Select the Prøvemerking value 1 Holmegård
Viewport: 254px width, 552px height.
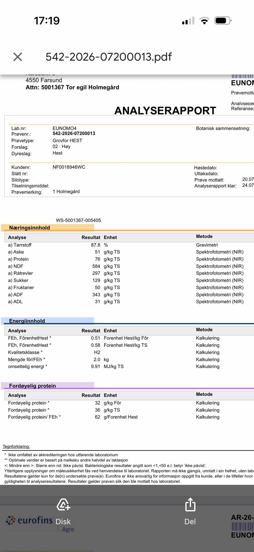[x=66, y=191]
